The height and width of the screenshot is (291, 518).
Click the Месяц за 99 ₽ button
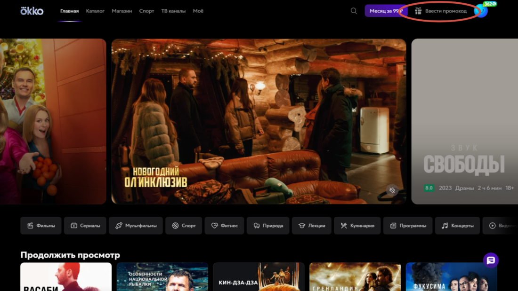pyautogui.click(x=386, y=11)
